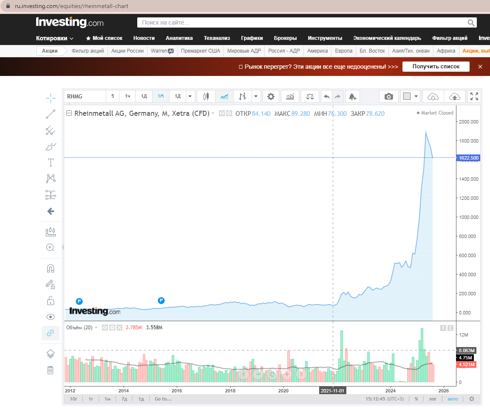This screenshot has width=490, height=409.
Task: Expand the time interval dropdown arrow
Action: [x=190, y=96]
